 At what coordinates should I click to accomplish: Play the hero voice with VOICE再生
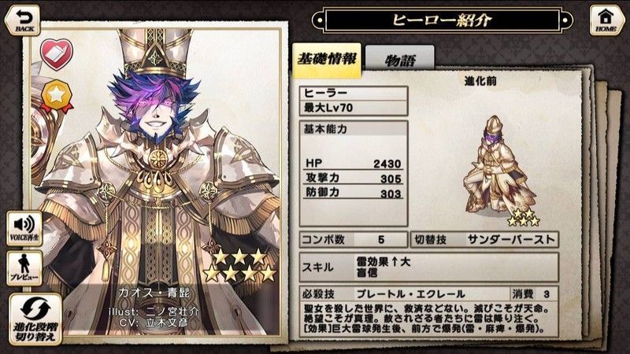(24, 228)
